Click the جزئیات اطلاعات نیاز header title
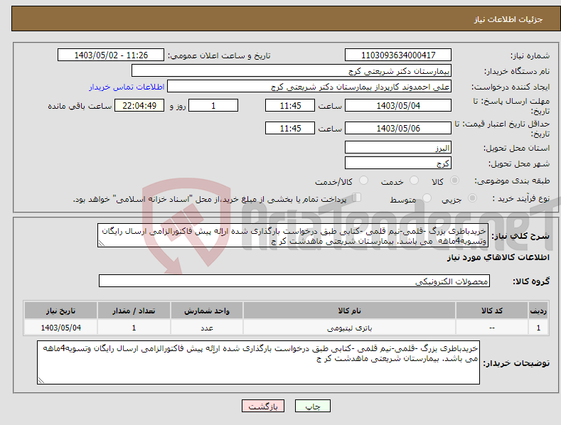This screenshot has width=561, height=425. click(x=508, y=19)
